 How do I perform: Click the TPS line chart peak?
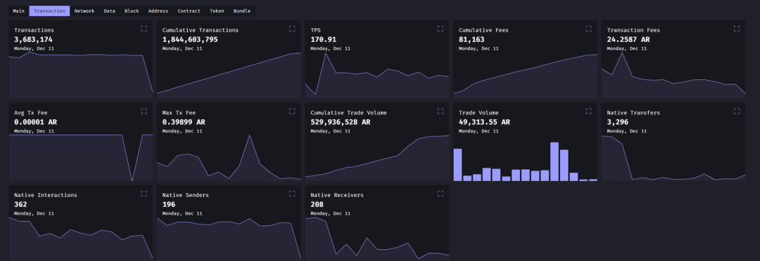coord(327,53)
